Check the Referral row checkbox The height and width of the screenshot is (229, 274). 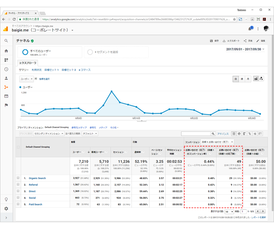18,185
